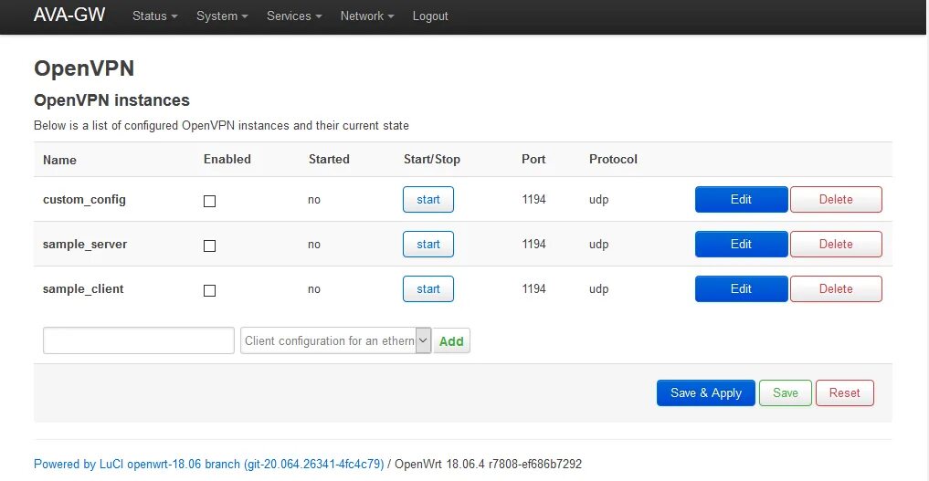Click udp protocol in custom_config row

click(599, 200)
